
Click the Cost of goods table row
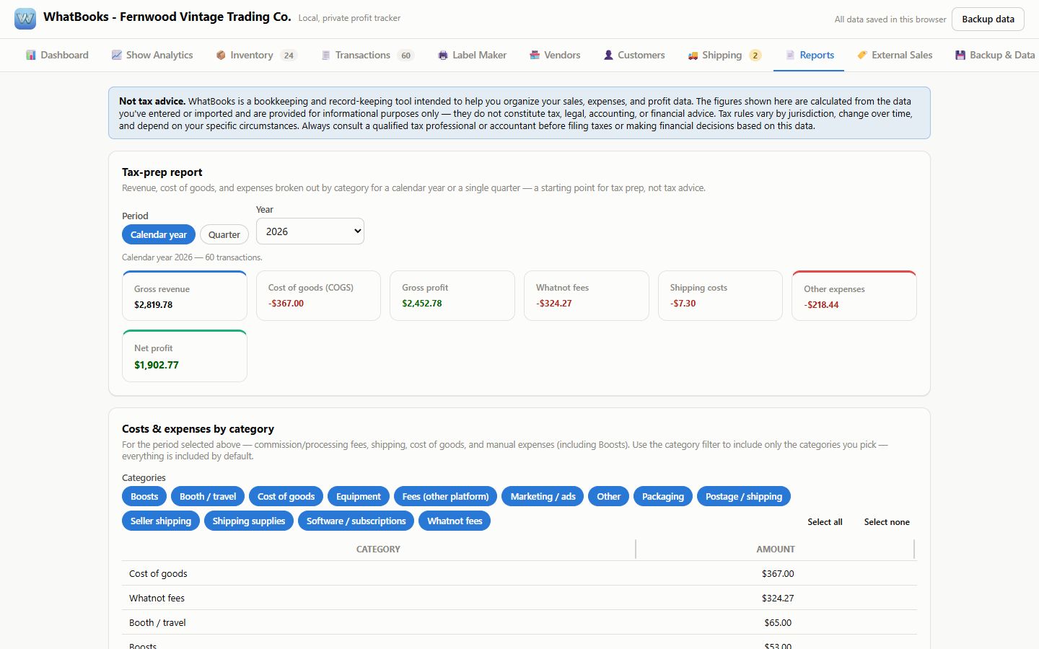pyautogui.click(x=519, y=573)
